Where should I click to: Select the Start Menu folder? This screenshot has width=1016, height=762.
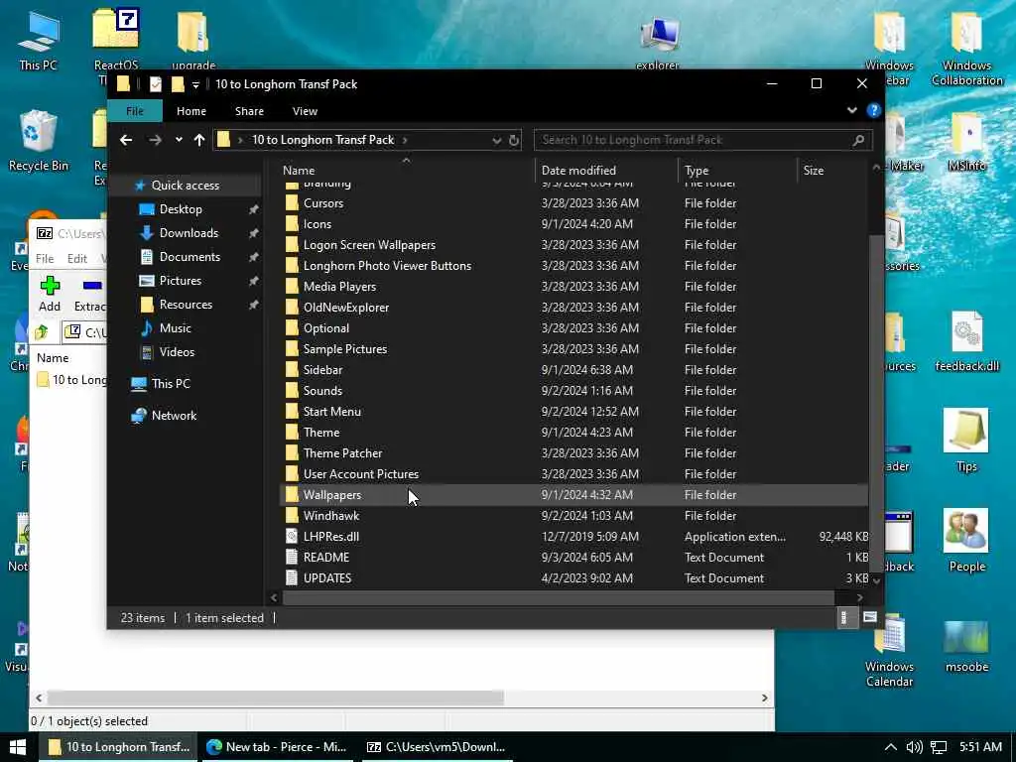click(x=331, y=412)
